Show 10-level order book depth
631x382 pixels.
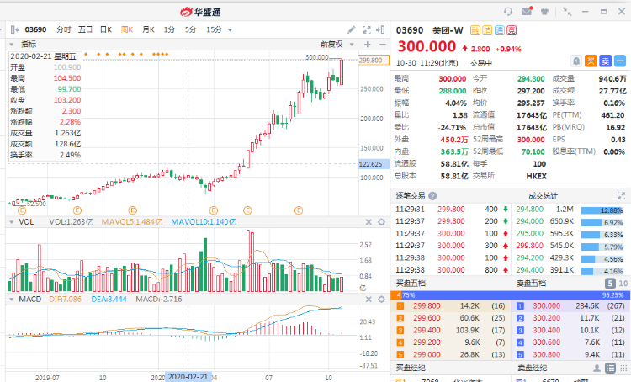tap(623, 284)
